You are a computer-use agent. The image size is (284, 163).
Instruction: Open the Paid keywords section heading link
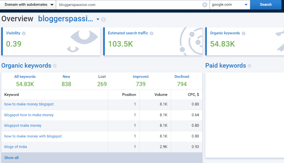coord(226,66)
